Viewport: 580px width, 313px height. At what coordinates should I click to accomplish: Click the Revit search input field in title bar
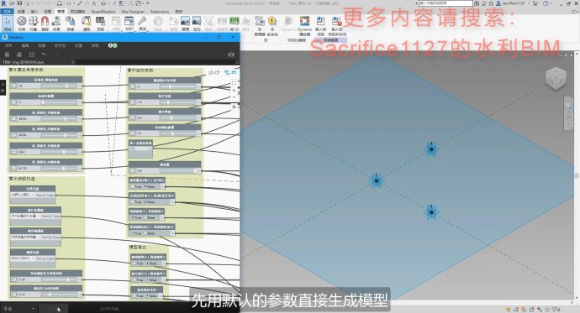coord(446,3)
